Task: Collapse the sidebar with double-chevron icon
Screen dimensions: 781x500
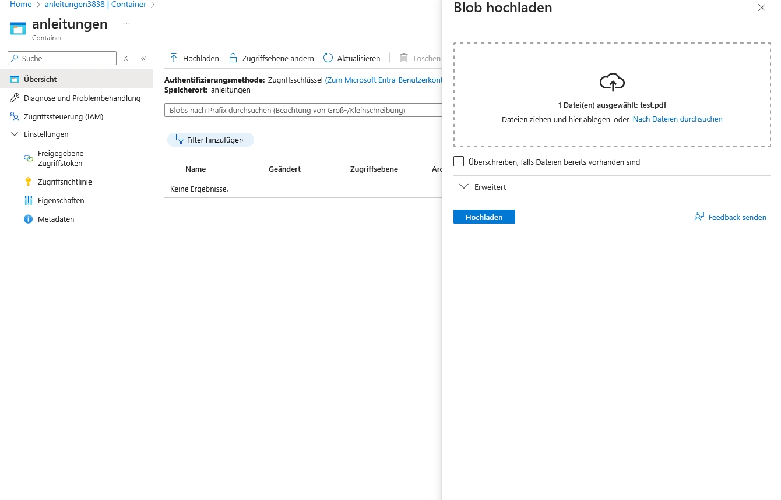Action: [143, 58]
